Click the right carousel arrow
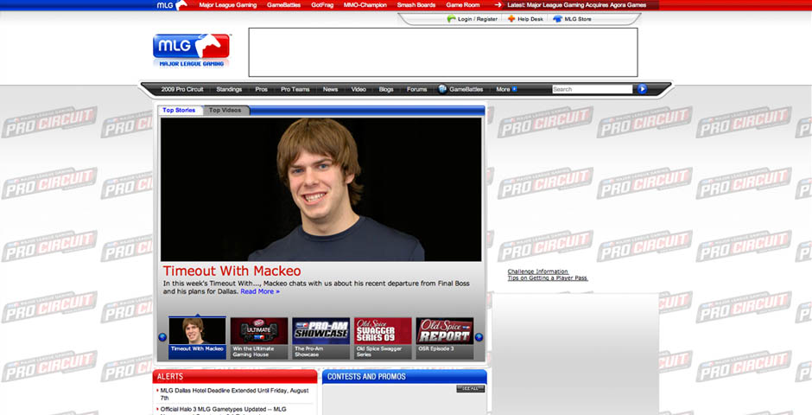Viewport: 812px width, 415px height. (479, 337)
